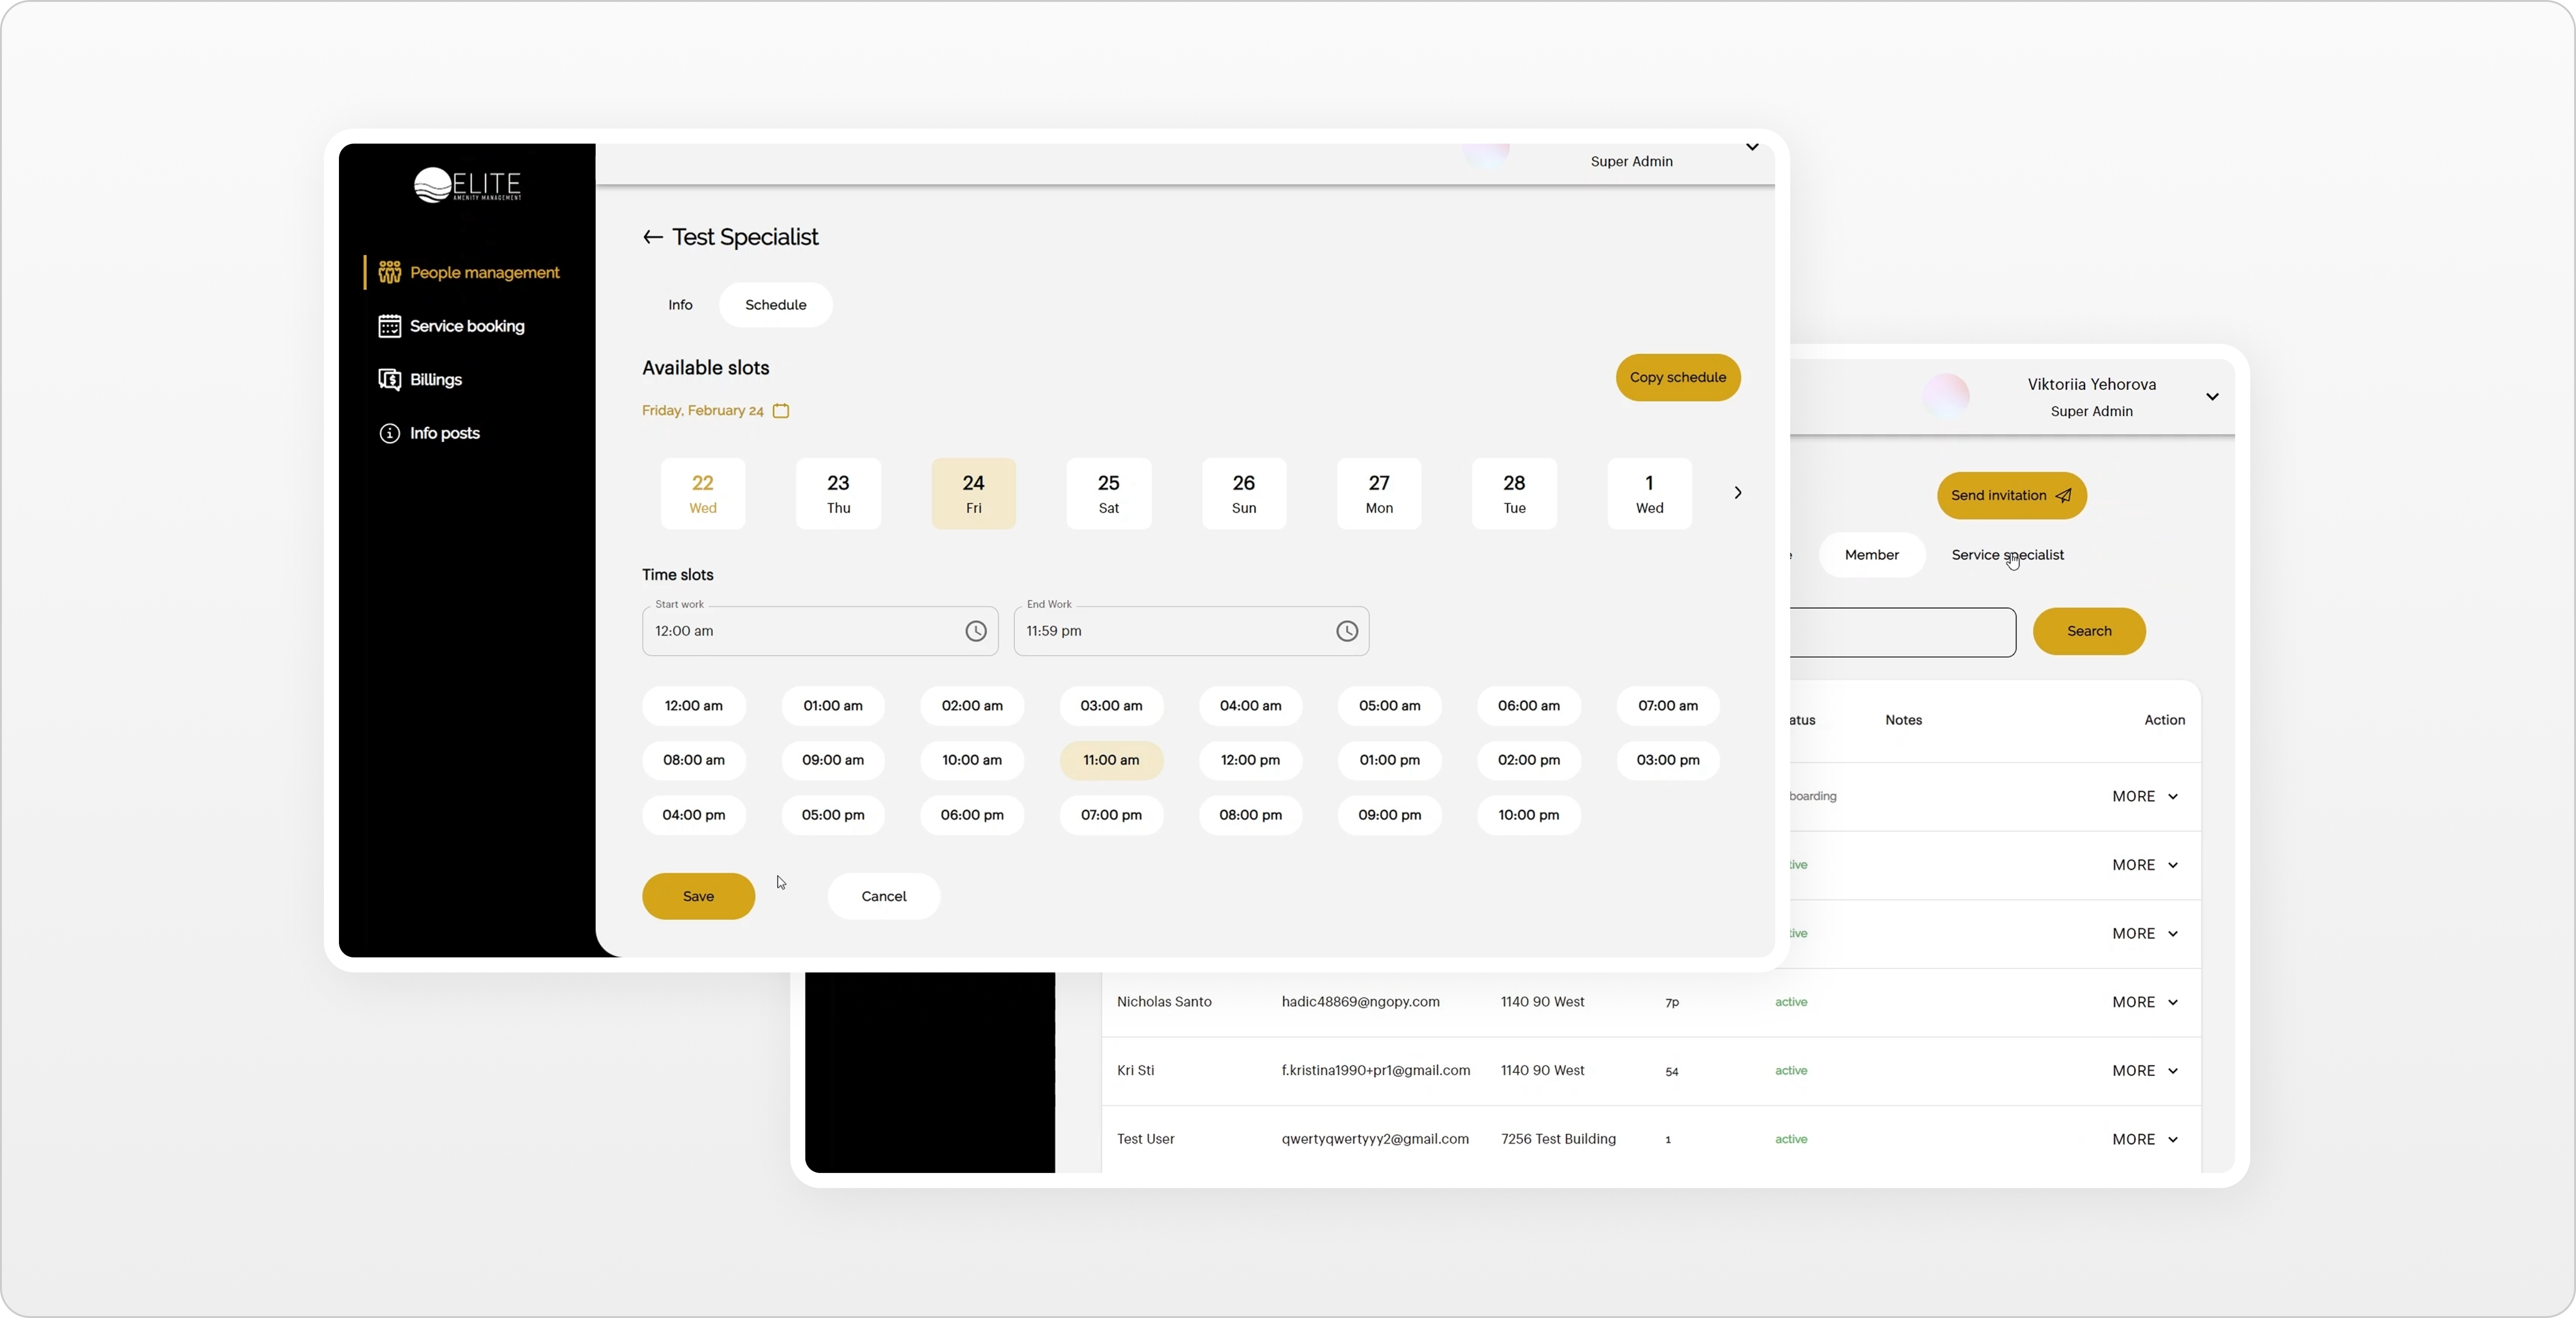Viewport: 2576px width, 1318px height.
Task: Select date 23 Thu
Action: pyautogui.click(x=838, y=493)
